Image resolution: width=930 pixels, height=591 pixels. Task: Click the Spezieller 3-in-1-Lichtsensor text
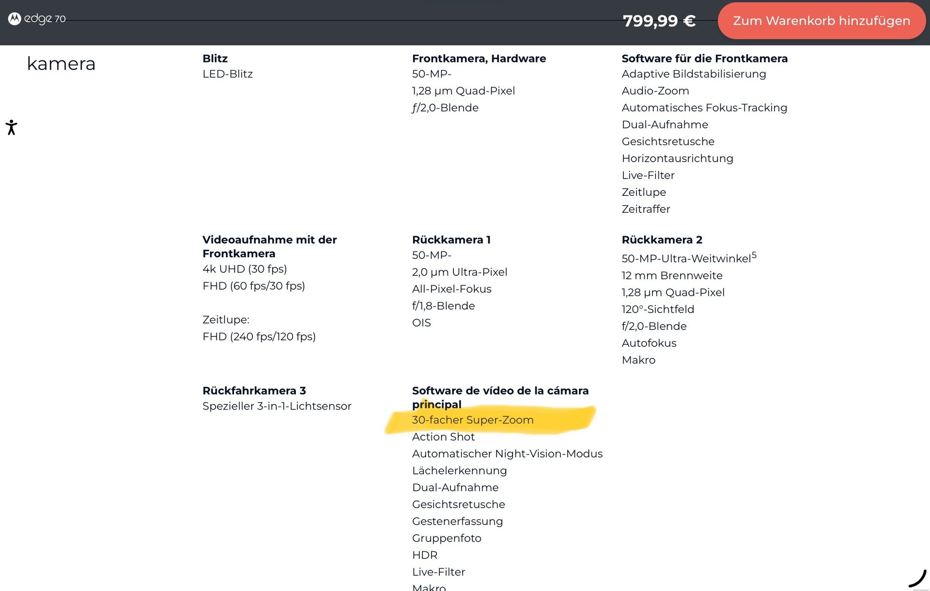click(277, 406)
